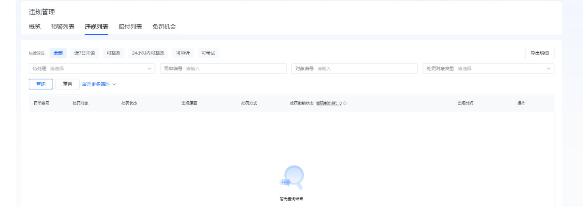Focus the 罚单编号 input field
Image resolution: width=583 pixels, height=207 pixels.
(x=235, y=69)
